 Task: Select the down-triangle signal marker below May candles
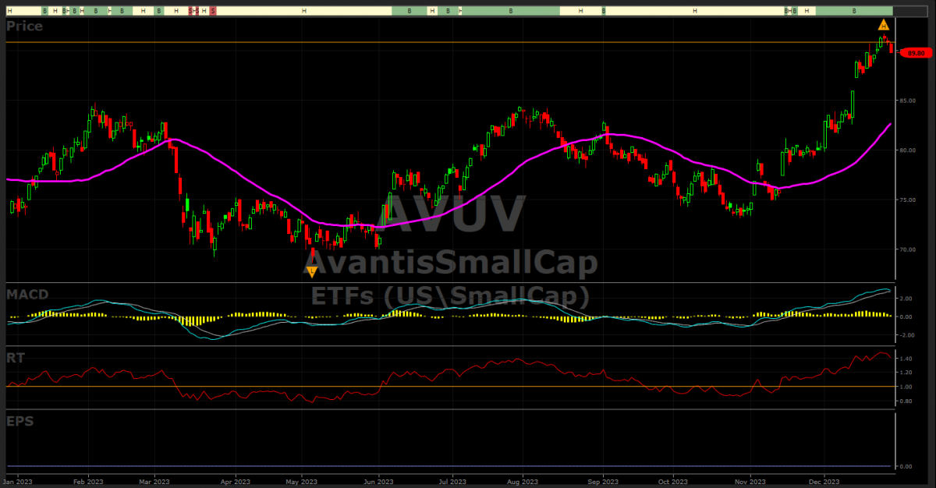point(312,270)
